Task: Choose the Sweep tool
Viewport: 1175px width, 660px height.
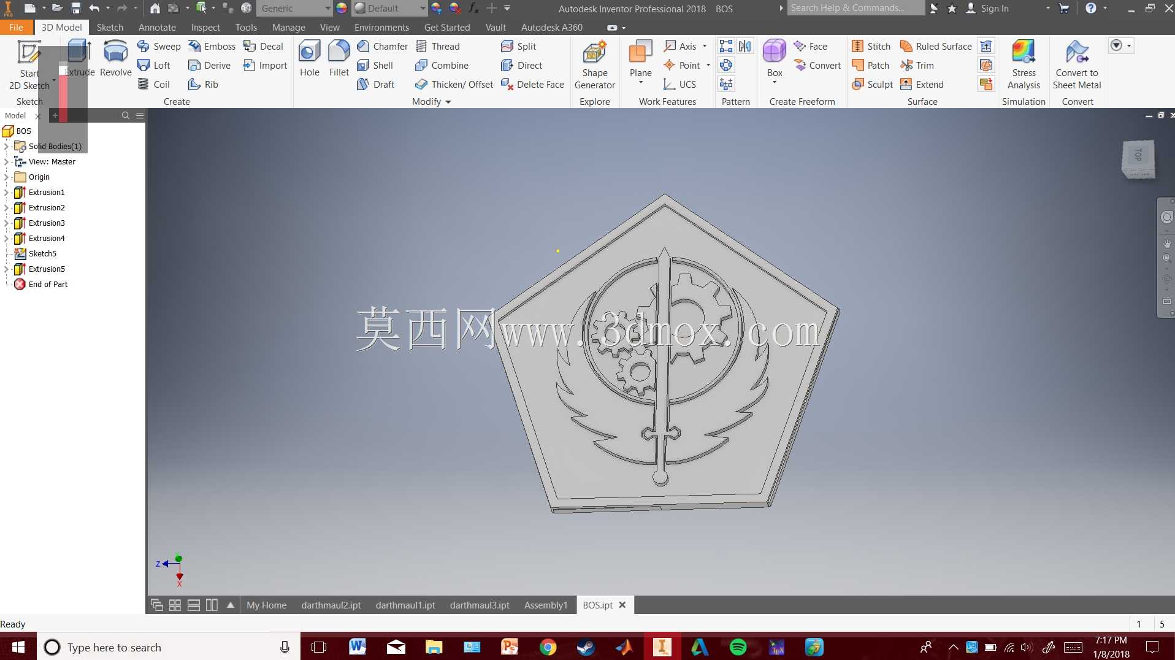Action: (158, 46)
